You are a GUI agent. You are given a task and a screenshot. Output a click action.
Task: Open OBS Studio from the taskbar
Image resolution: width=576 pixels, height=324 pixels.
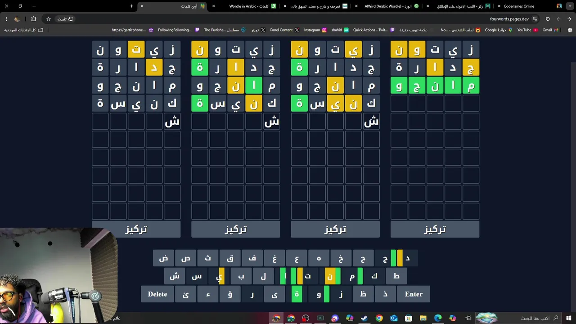pos(306,318)
